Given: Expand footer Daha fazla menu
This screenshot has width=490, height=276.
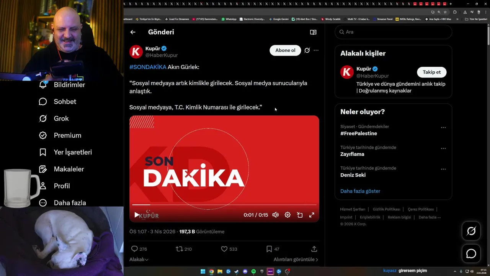Looking at the screenshot, I should [430, 217].
